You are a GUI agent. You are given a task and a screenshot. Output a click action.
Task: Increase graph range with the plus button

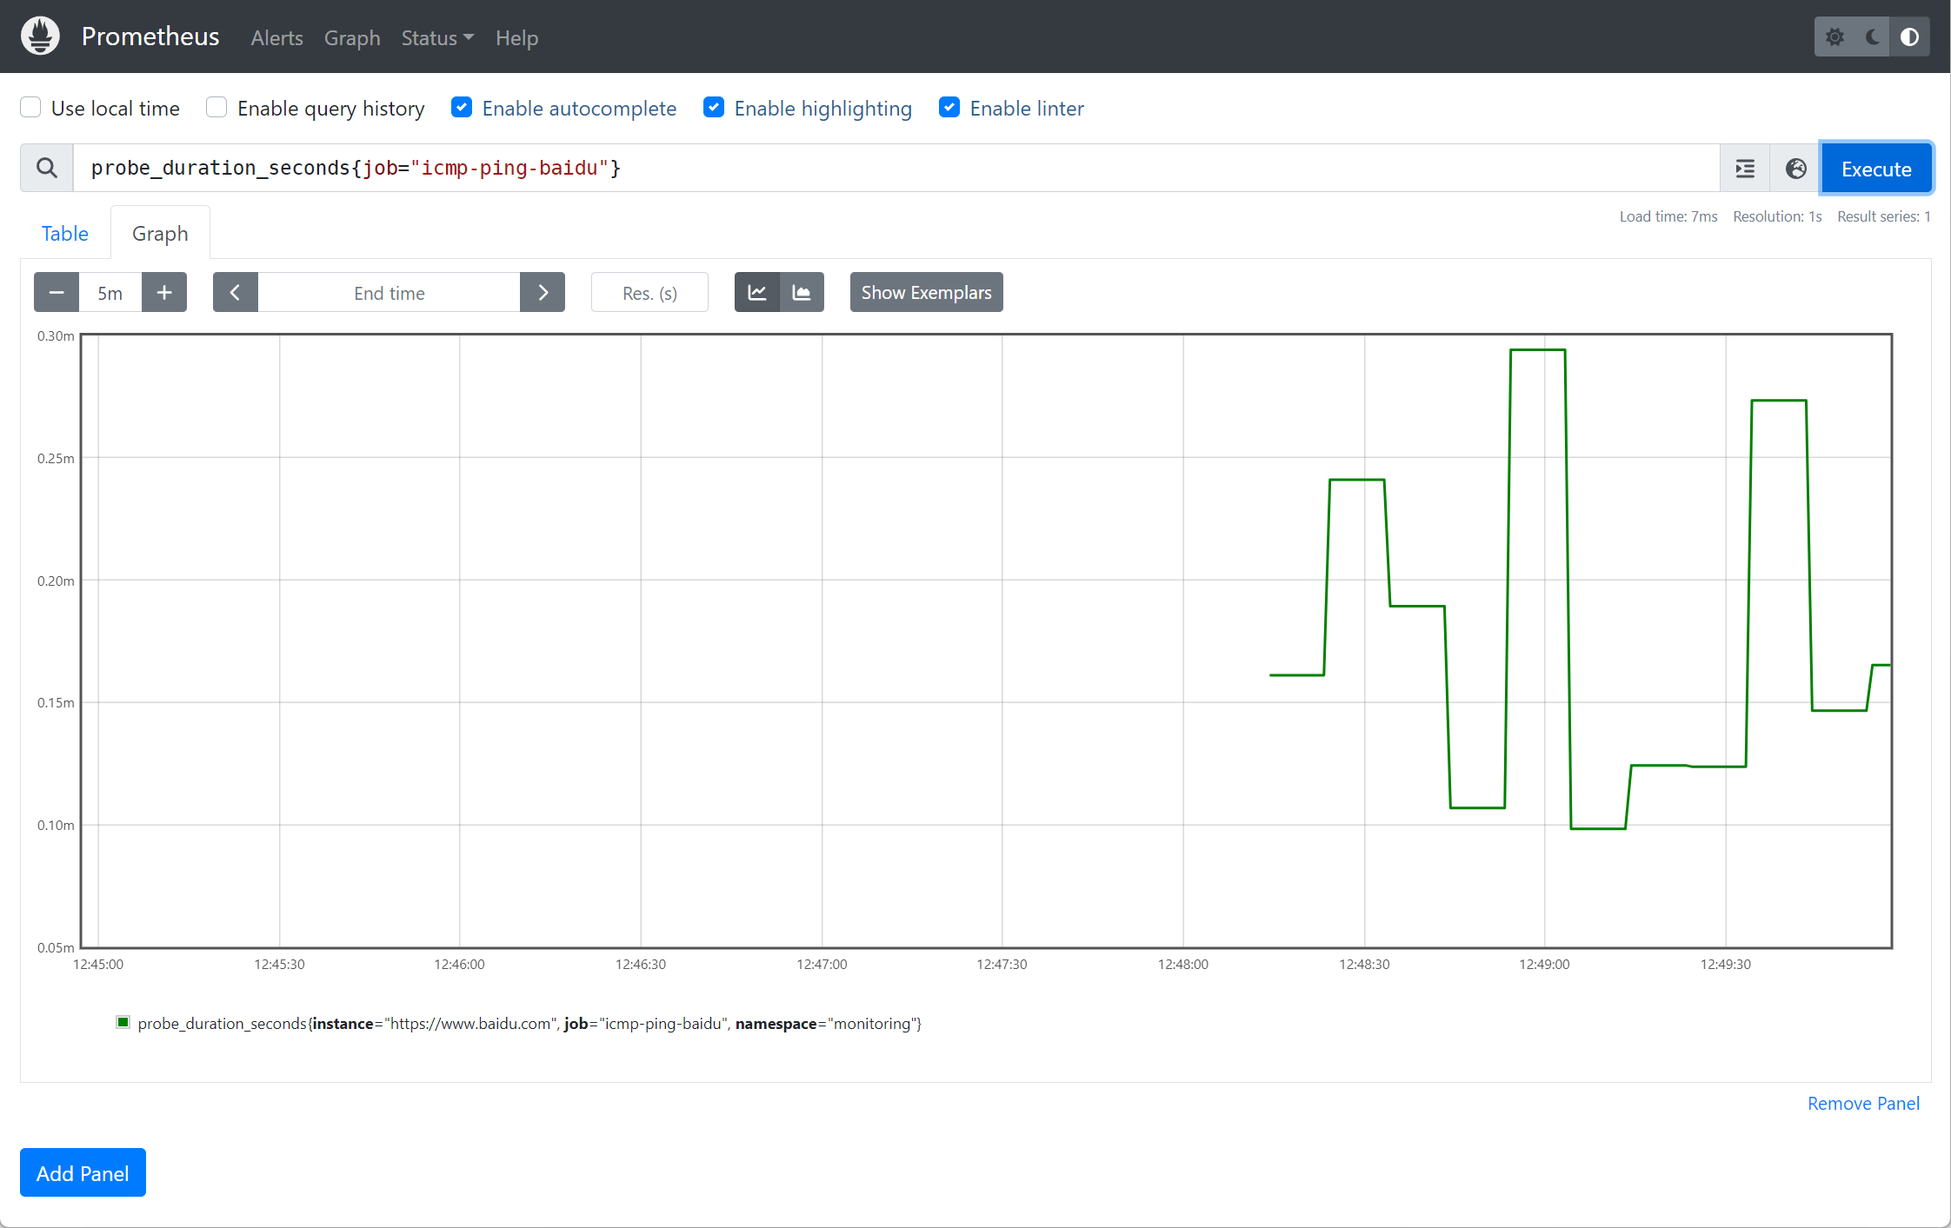click(164, 293)
